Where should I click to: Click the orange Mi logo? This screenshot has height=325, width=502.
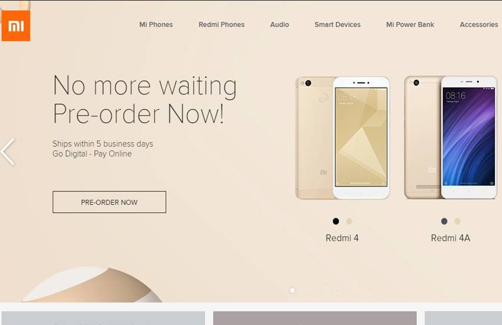point(16,25)
